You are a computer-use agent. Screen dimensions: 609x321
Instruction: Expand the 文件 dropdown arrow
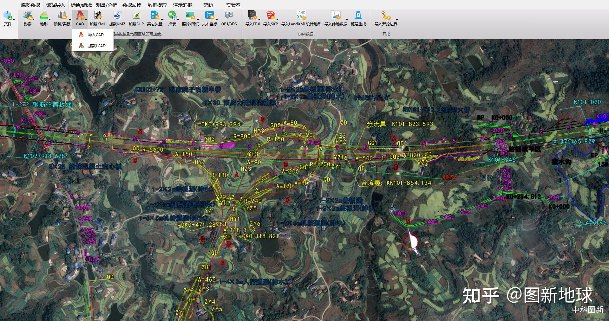coord(14,20)
